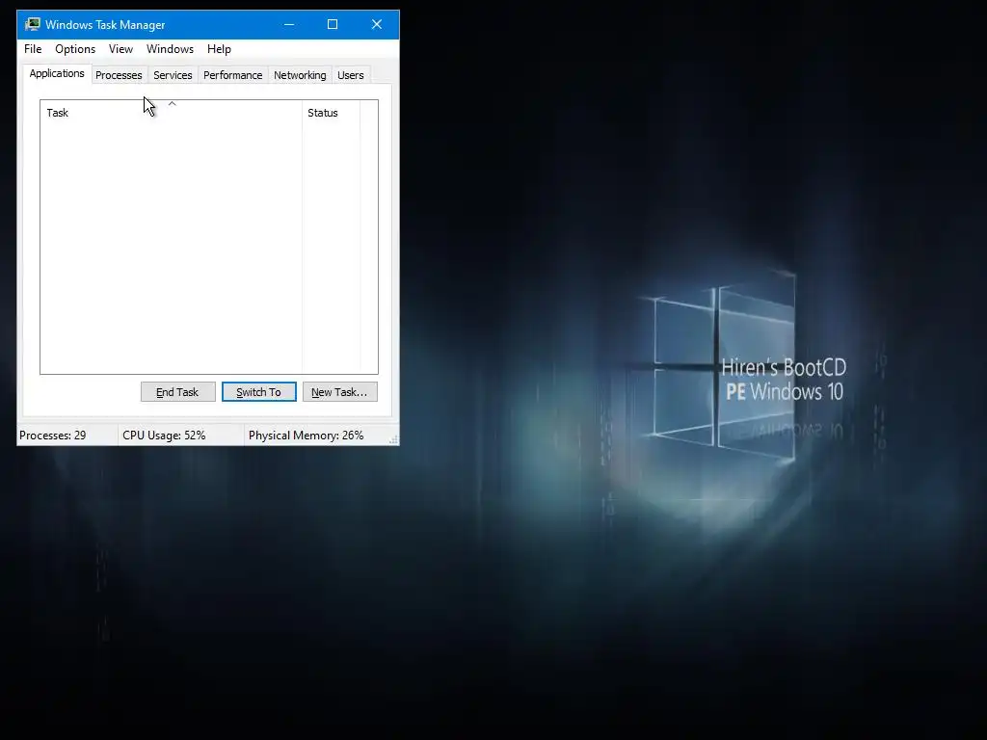Image resolution: width=987 pixels, height=740 pixels.
Task: Click the CPU Usage: 52% status text
Action: click(x=164, y=436)
